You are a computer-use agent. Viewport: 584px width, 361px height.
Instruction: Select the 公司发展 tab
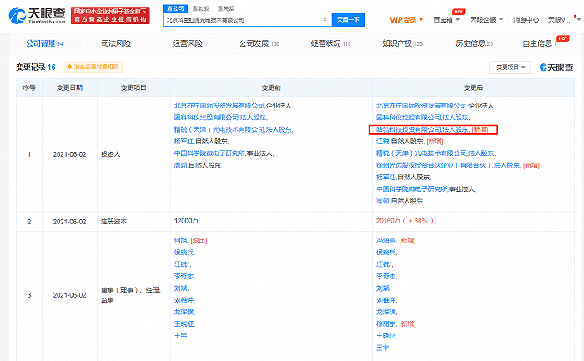pos(259,43)
